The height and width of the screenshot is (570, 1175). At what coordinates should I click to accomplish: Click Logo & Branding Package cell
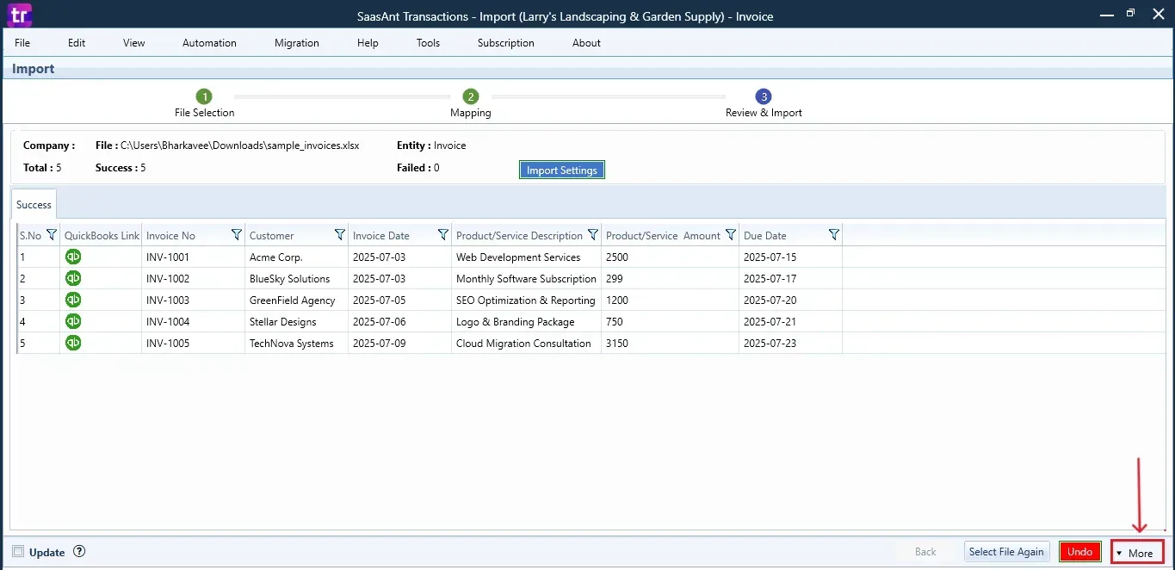(x=526, y=321)
